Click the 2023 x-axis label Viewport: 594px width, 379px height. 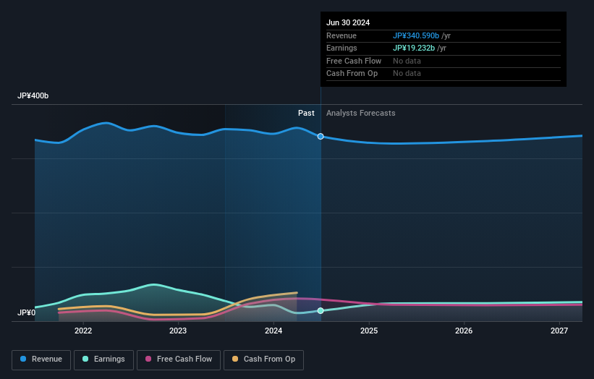point(178,331)
